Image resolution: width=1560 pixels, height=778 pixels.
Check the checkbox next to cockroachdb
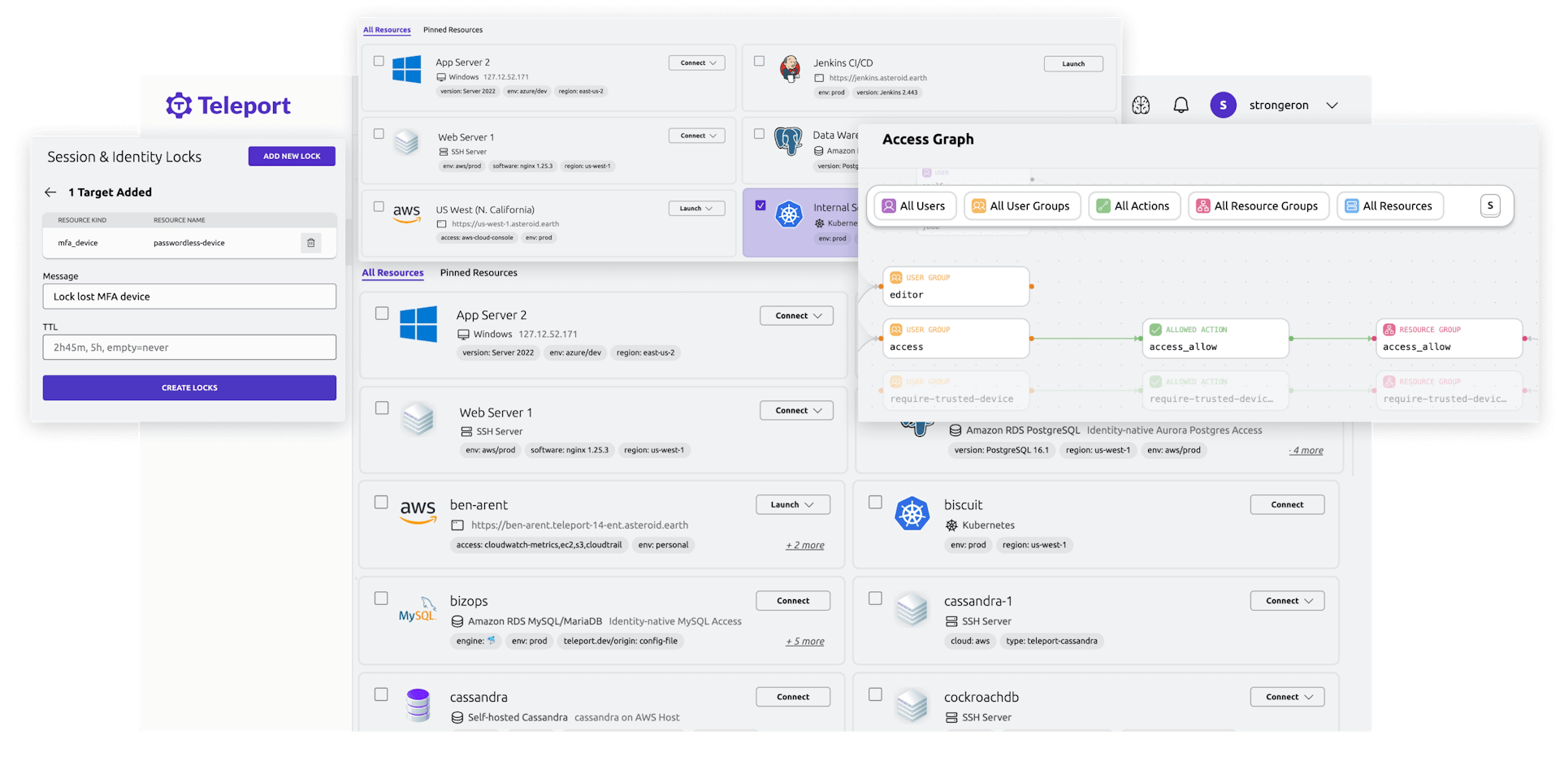click(x=875, y=694)
